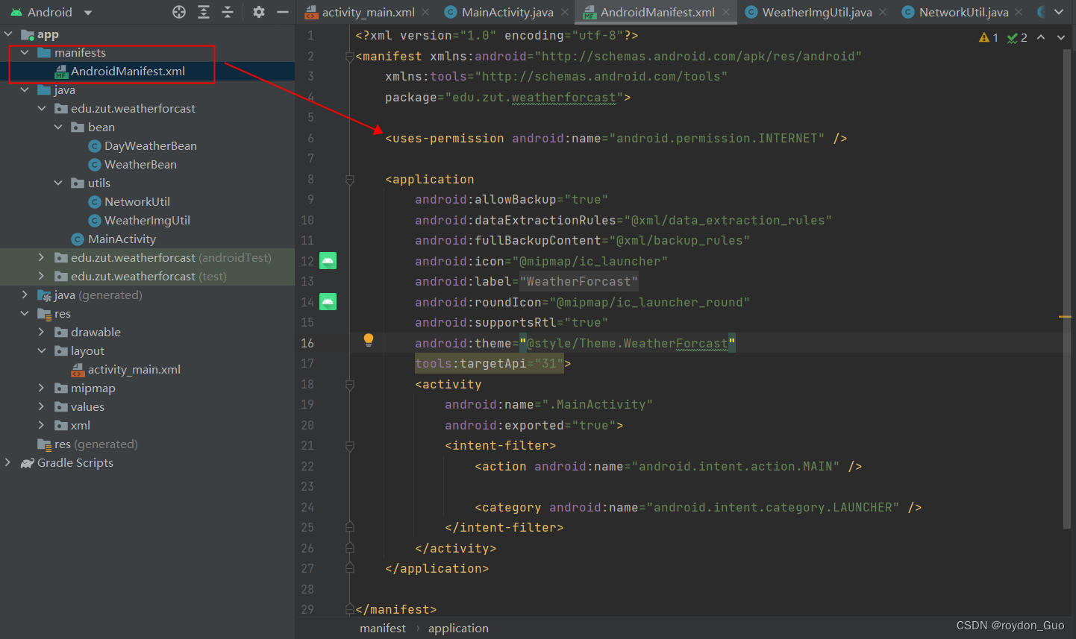
Task: Expand the drawable folder
Action: click(x=41, y=333)
